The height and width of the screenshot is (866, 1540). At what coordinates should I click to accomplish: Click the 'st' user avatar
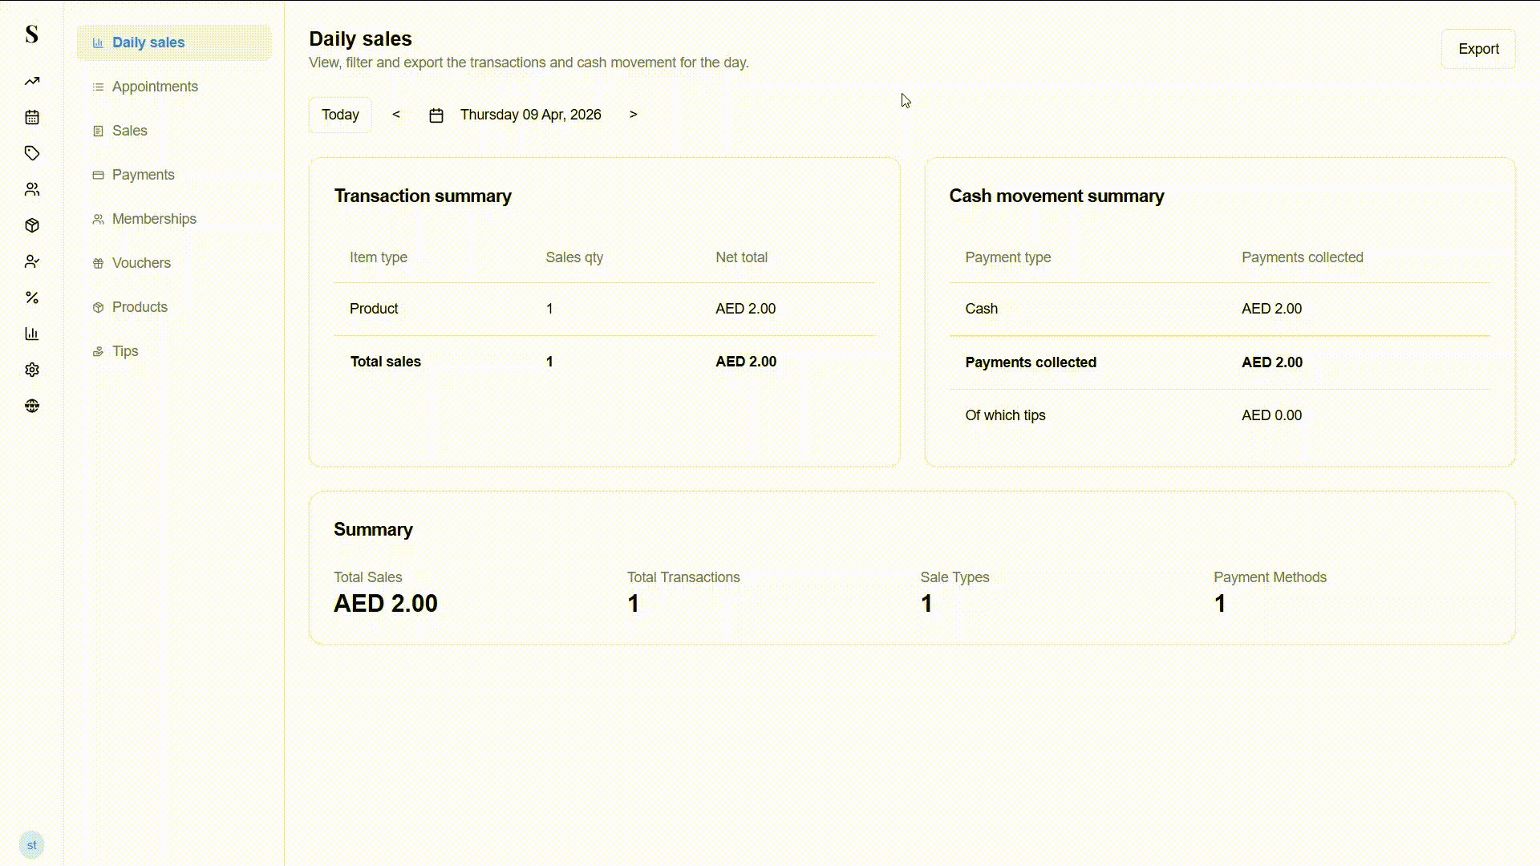point(31,844)
